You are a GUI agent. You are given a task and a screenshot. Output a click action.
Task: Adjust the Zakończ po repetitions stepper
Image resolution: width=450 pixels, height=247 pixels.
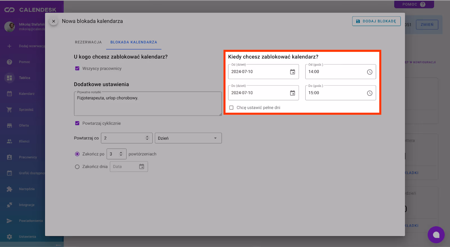tap(121, 154)
